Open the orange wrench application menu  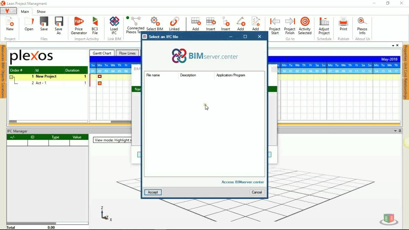(x=8, y=11)
